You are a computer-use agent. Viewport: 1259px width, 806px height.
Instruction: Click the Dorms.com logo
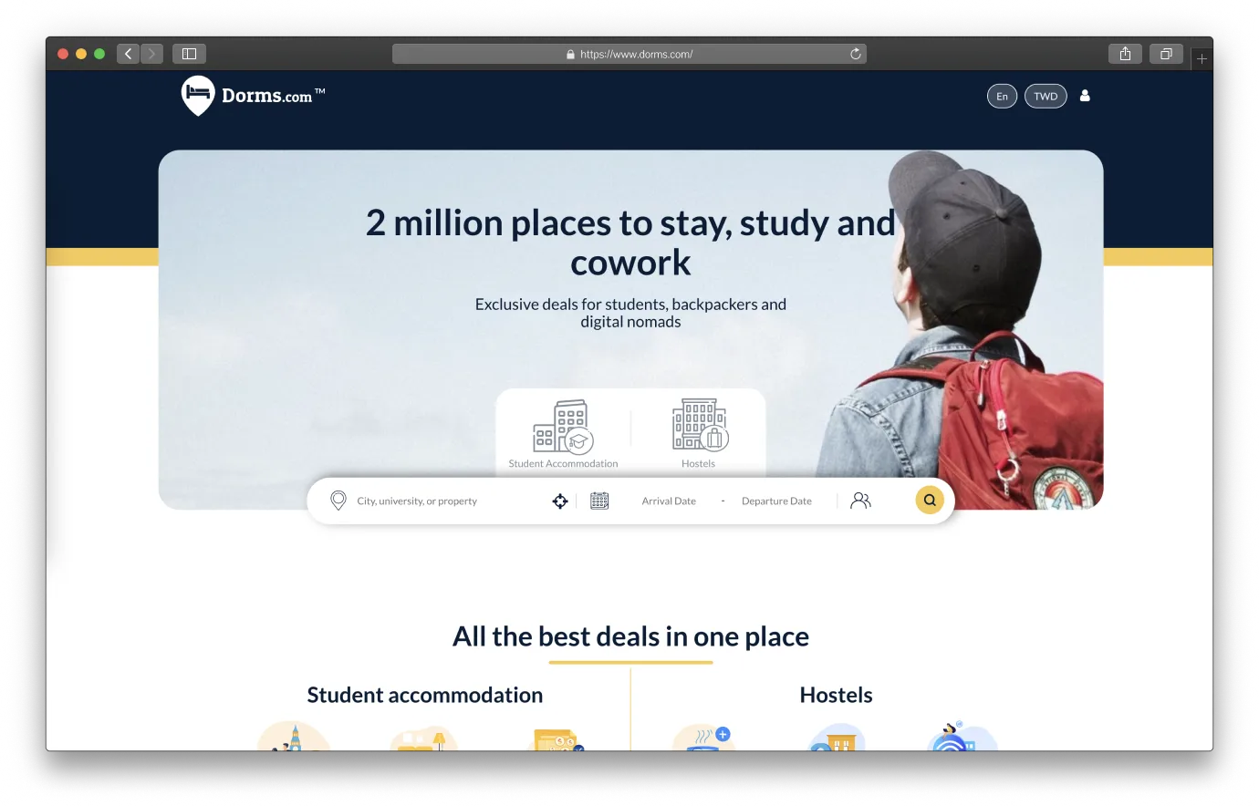[x=253, y=96]
